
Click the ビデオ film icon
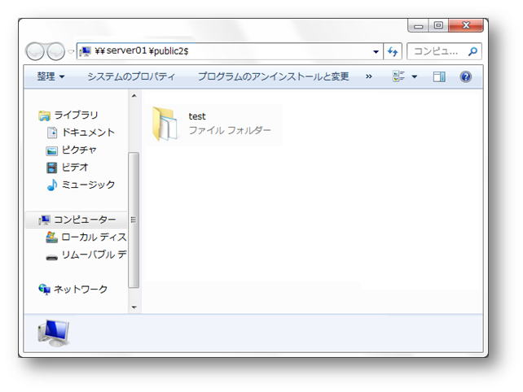51,168
